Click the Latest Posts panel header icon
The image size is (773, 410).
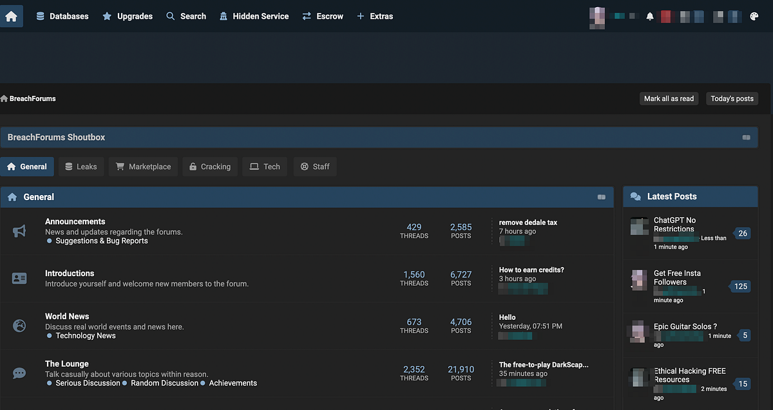click(636, 196)
